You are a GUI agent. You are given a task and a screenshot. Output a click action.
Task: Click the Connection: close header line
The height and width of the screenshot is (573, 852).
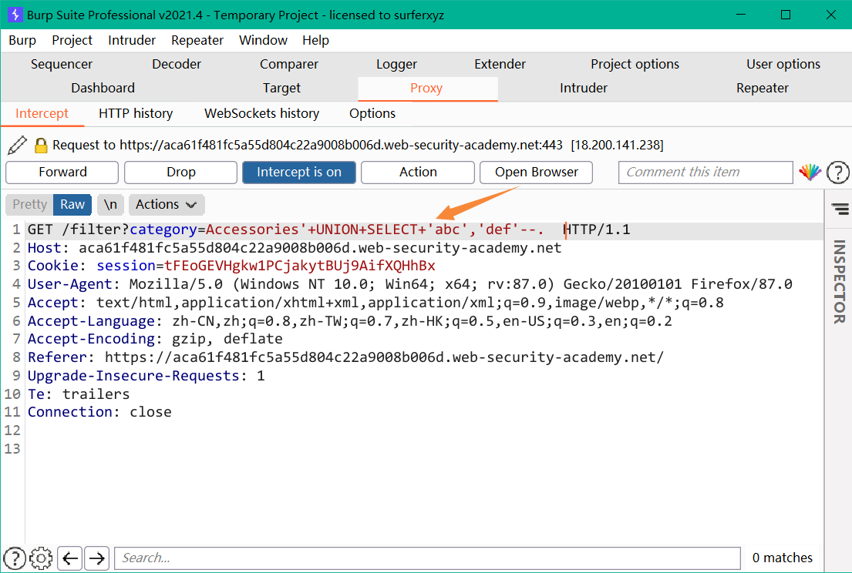(99, 412)
